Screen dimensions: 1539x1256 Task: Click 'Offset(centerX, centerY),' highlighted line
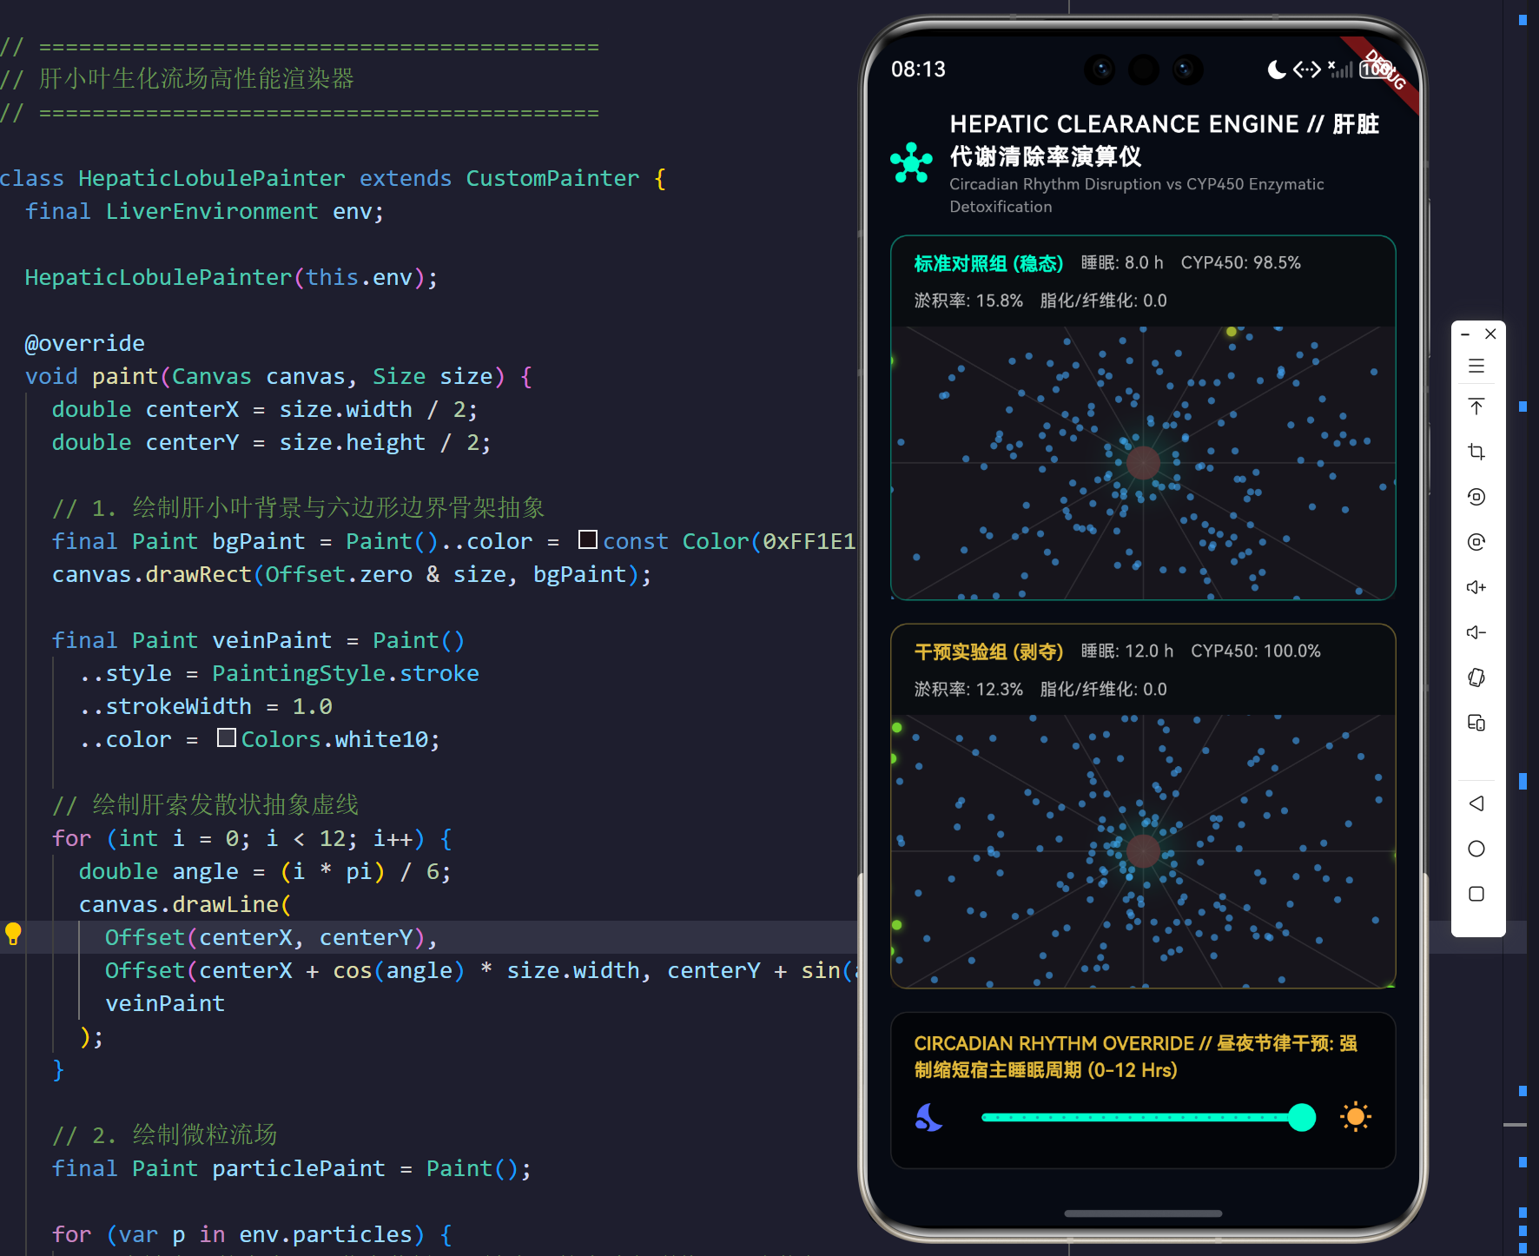click(x=271, y=937)
